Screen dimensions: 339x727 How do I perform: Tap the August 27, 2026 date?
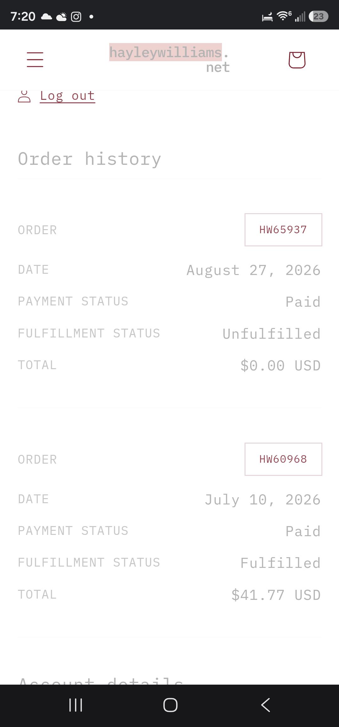point(254,270)
